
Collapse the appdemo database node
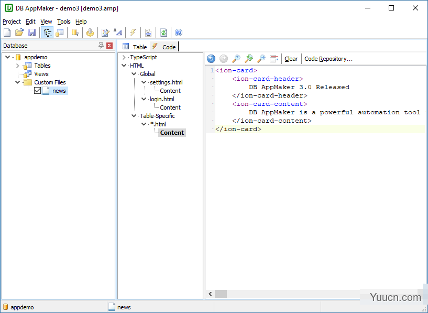pyautogui.click(x=8, y=57)
